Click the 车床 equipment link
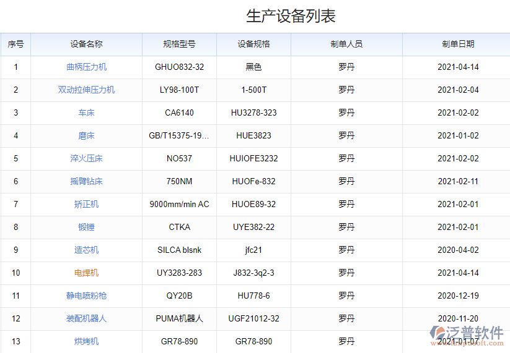This screenshot has height=353, width=510. pyautogui.click(x=86, y=113)
